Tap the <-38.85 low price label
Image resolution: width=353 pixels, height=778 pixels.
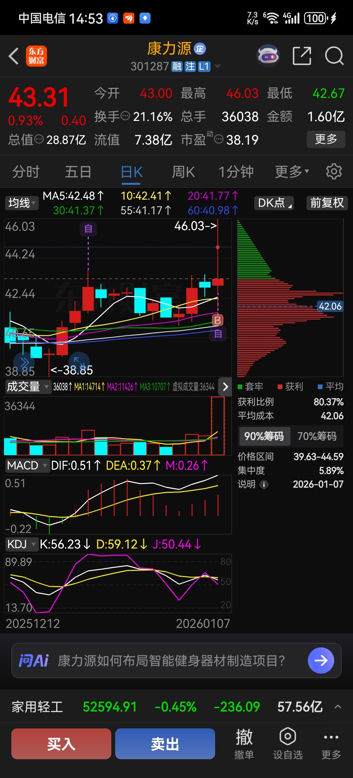coord(72,370)
